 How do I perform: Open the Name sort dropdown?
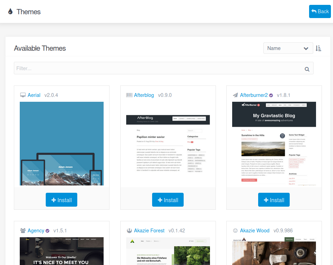click(288, 48)
